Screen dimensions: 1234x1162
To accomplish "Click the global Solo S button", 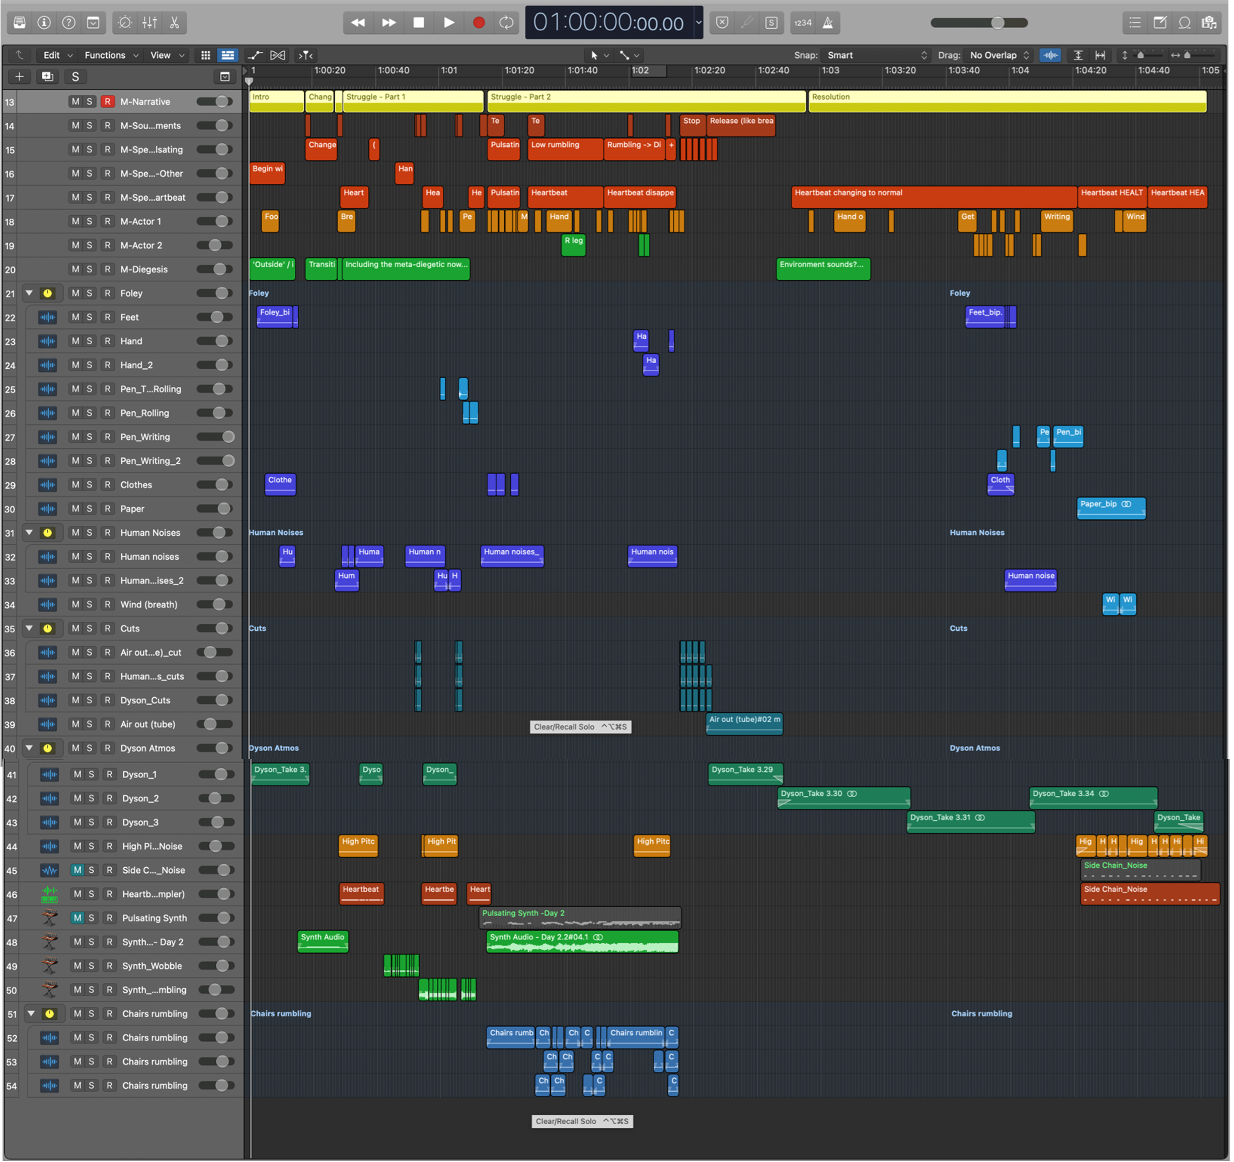I will (x=75, y=77).
